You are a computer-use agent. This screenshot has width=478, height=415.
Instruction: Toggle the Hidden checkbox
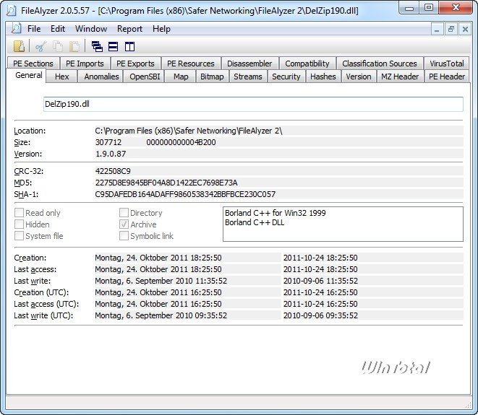click(19, 224)
